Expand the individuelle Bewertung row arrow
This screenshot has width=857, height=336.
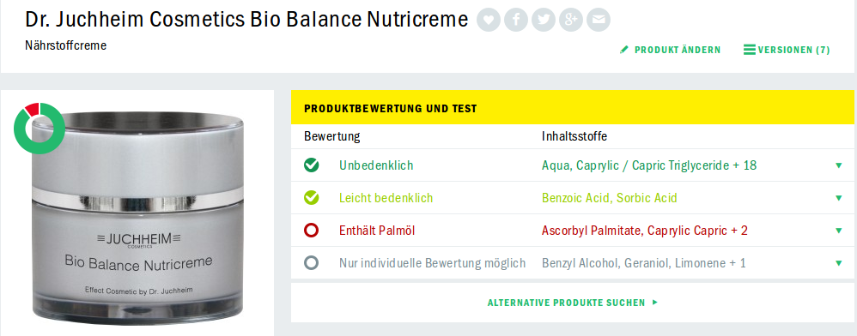[839, 263]
